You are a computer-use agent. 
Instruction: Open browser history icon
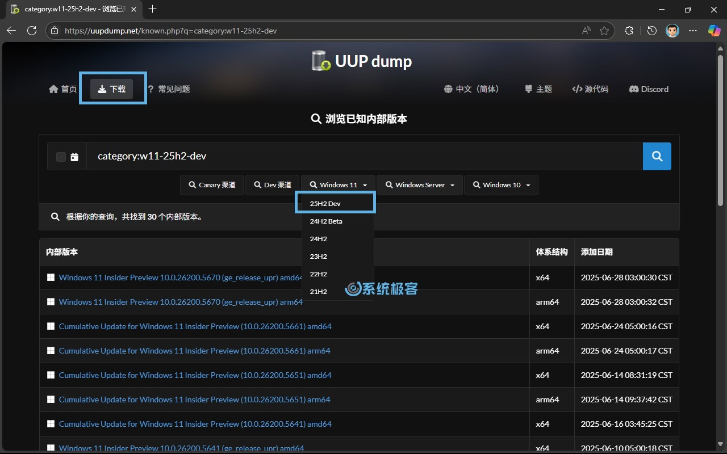652,31
